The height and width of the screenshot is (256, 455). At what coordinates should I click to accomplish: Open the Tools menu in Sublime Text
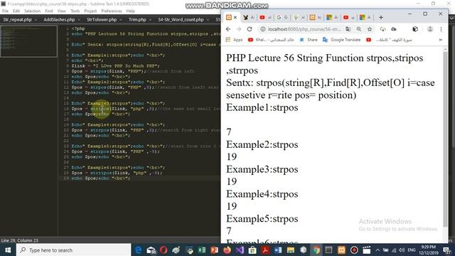75,11
